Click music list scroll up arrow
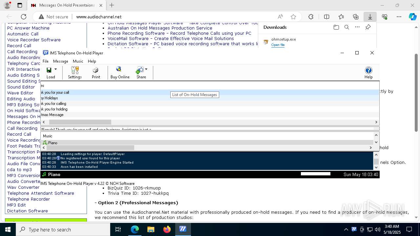The width and height of the screenshot is (420, 236). tap(376, 135)
